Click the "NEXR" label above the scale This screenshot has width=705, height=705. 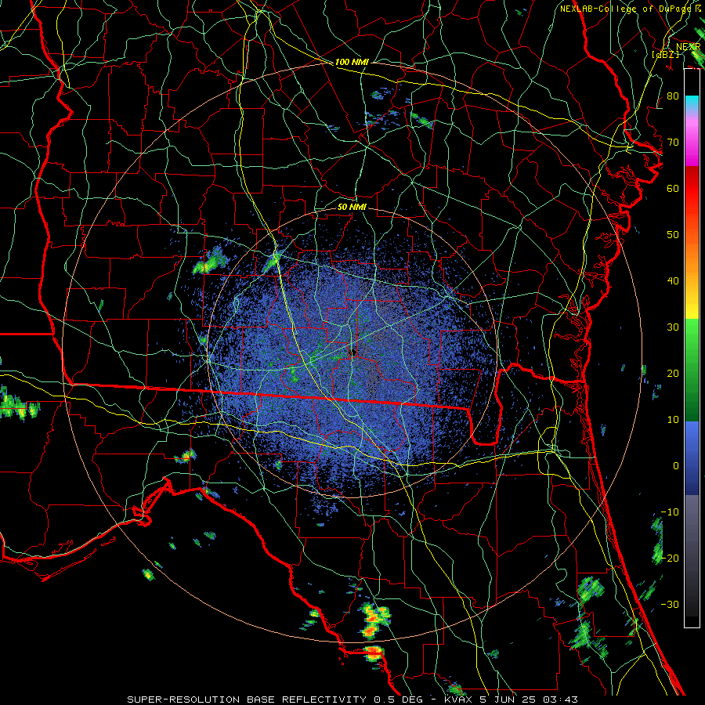click(x=688, y=47)
